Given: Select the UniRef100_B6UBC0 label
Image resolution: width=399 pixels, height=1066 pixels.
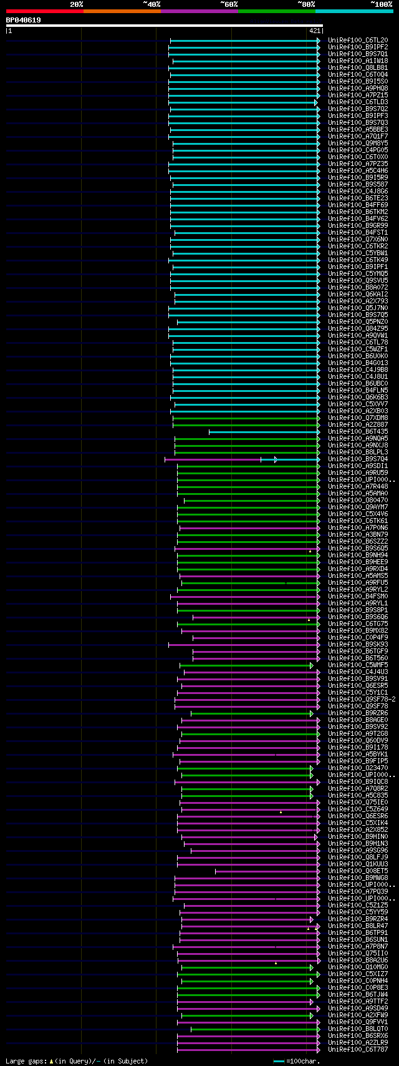Looking at the screenshot, I should click(x=358, y=384).
